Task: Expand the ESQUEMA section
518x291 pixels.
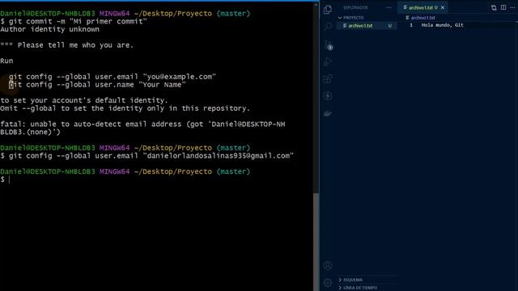Action: point(367,280)
